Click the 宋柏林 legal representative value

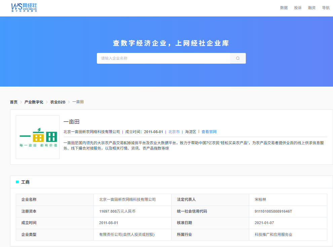pos(260,199)
